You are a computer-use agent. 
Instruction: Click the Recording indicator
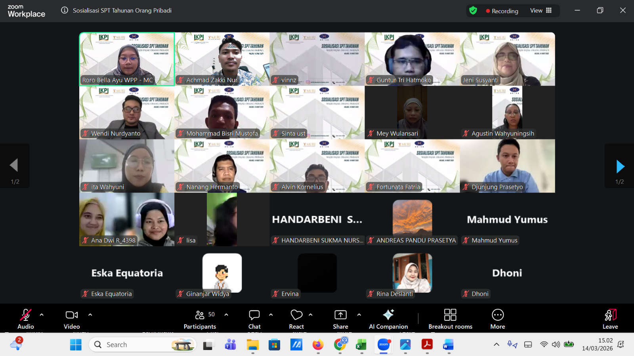click(502, 11)
